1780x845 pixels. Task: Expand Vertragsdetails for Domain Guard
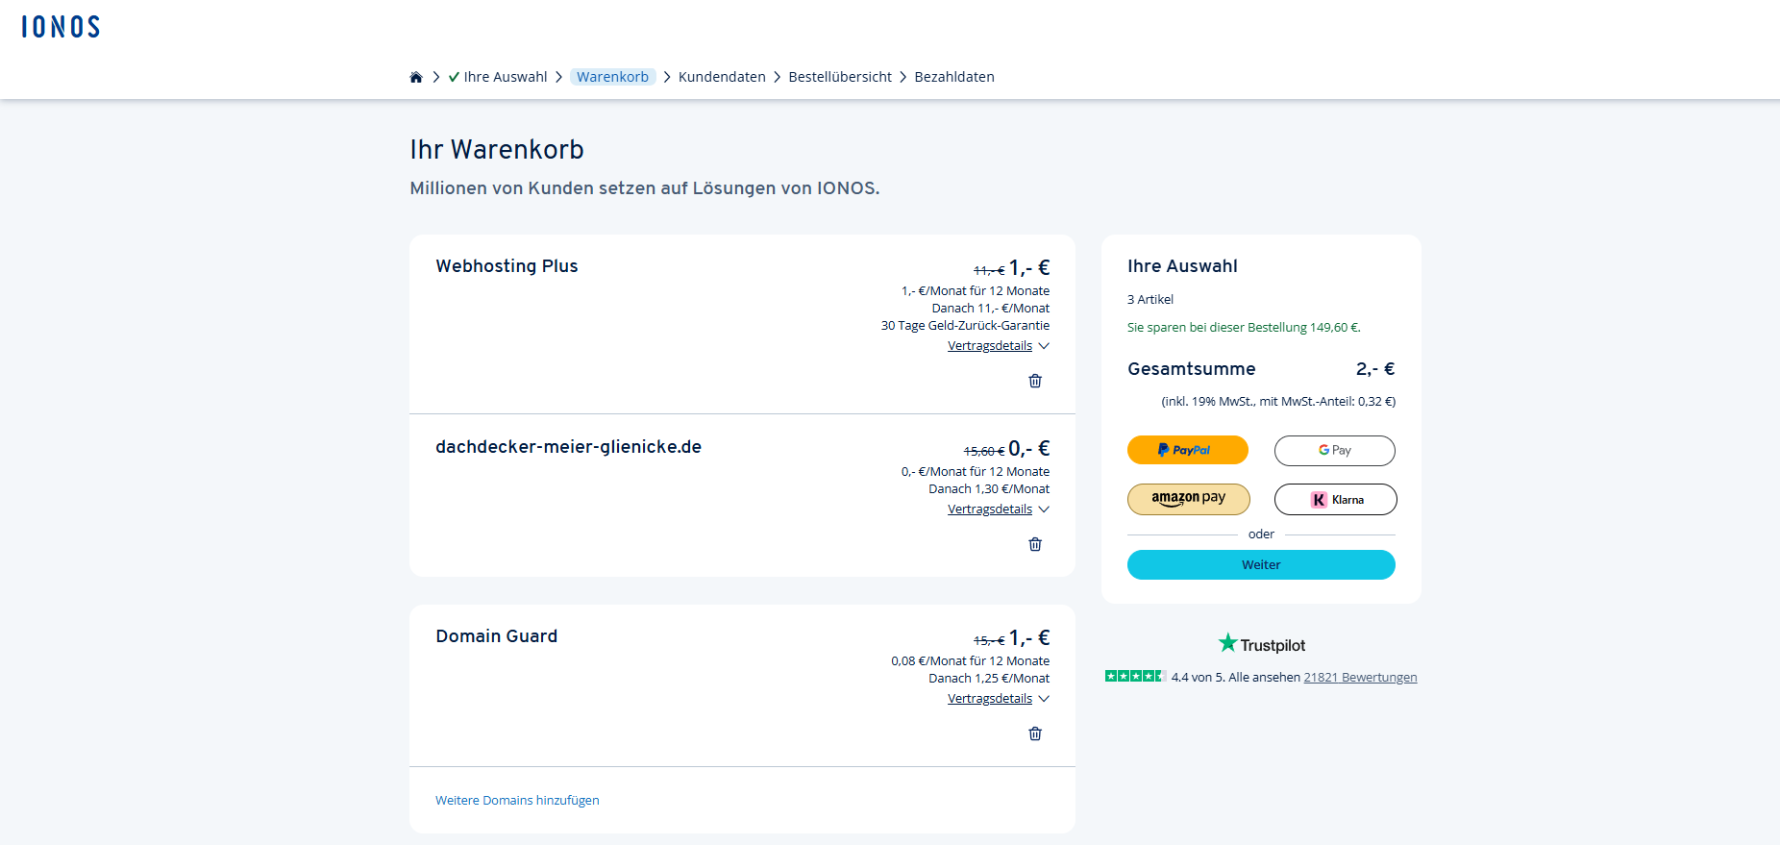[998, 699]
